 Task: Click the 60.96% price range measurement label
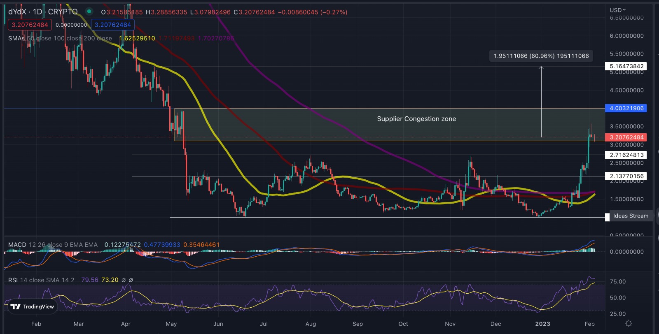541,56
